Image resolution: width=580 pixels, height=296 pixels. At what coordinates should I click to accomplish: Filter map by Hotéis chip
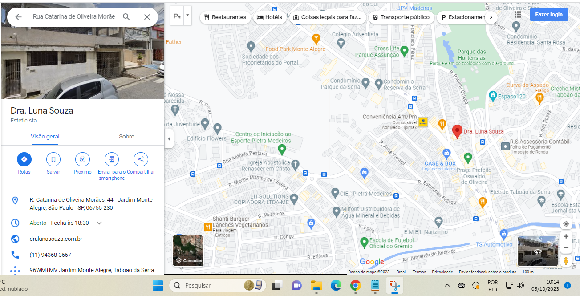(x=270, y=17)
